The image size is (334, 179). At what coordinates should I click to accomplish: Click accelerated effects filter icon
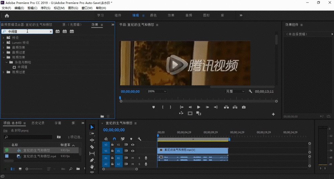(x=57, y=31)
